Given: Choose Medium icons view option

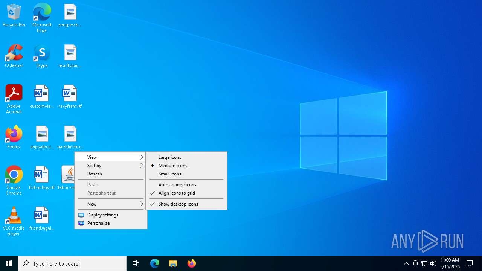Looking at the screenshot, I should [x=186, y=166].
